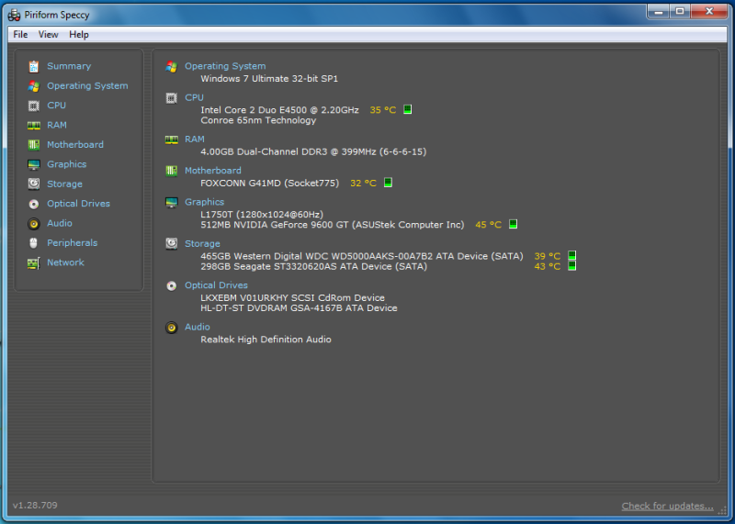The image size is (735, 524).
Task: Select Operating System in the sidebar
Action: (87, 86)
